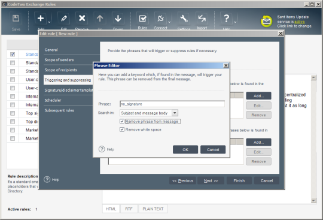Click the 'active' service link
The height and width of the screenshot is (220, 323).
(x=299, y=22)
